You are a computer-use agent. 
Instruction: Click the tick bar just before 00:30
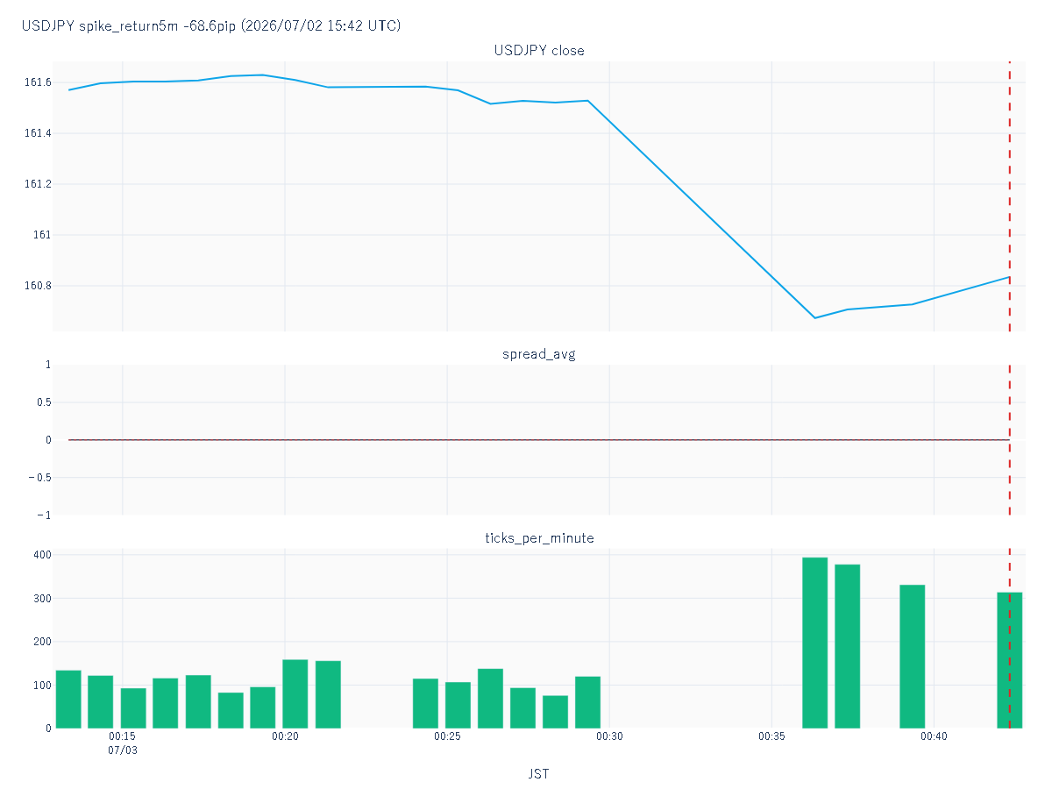coord(587,702)
